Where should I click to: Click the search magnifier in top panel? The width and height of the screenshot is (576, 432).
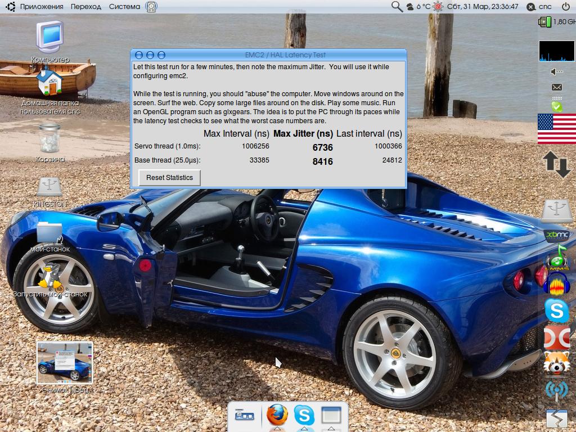click(x=397, y=7)
